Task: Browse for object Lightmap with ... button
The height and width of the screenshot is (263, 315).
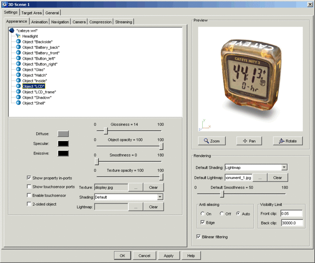Action: pyautogui.click(x=136, y=207)
